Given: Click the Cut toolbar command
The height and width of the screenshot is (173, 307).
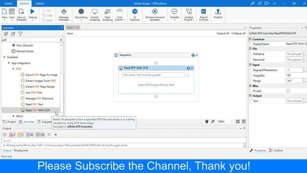Looking at the screenshot, I should click(47, 10).
